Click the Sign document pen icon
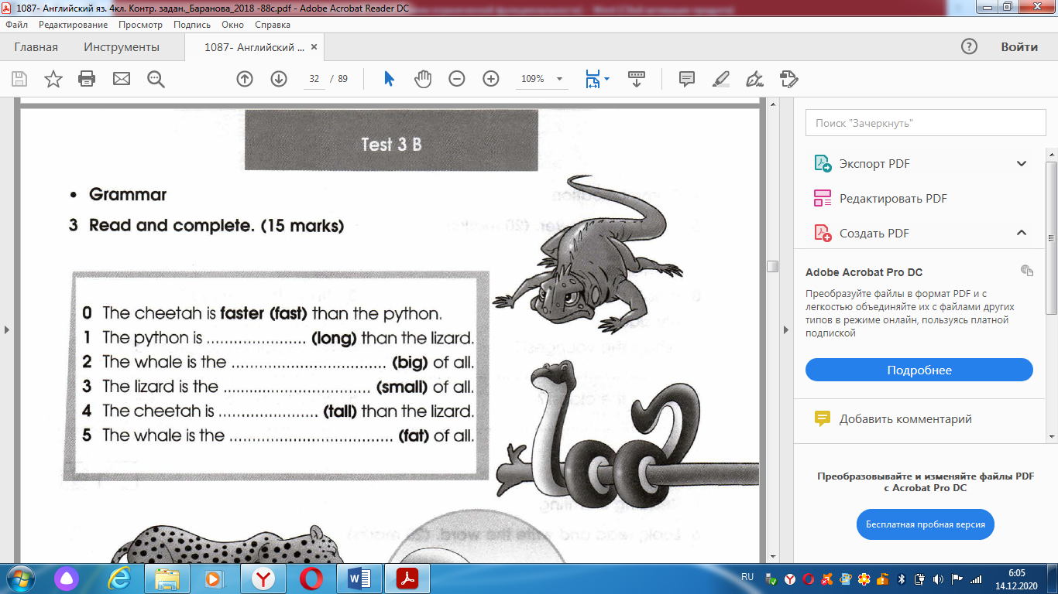This screenshot has width=1058, height=594. (754, 79)
